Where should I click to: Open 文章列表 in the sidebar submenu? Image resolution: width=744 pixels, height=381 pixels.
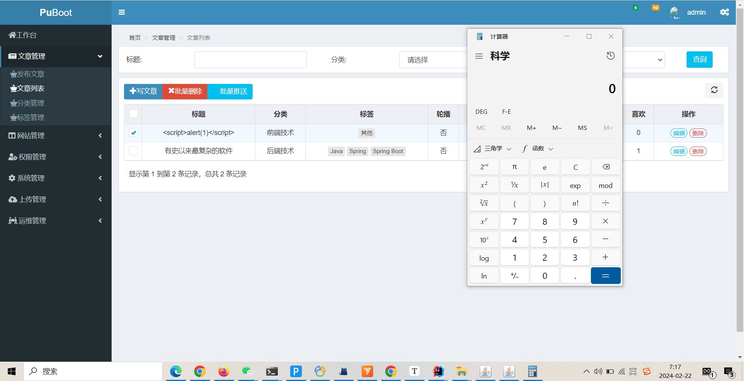27,88
